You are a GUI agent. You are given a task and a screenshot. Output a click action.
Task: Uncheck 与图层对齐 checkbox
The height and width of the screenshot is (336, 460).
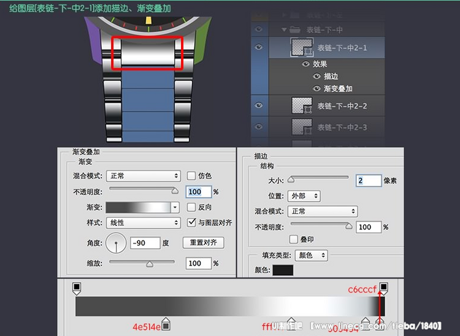click(x=191, y=222)
